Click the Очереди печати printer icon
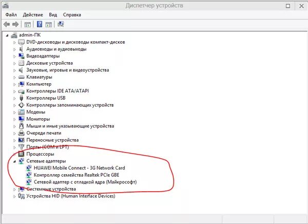 21,133
